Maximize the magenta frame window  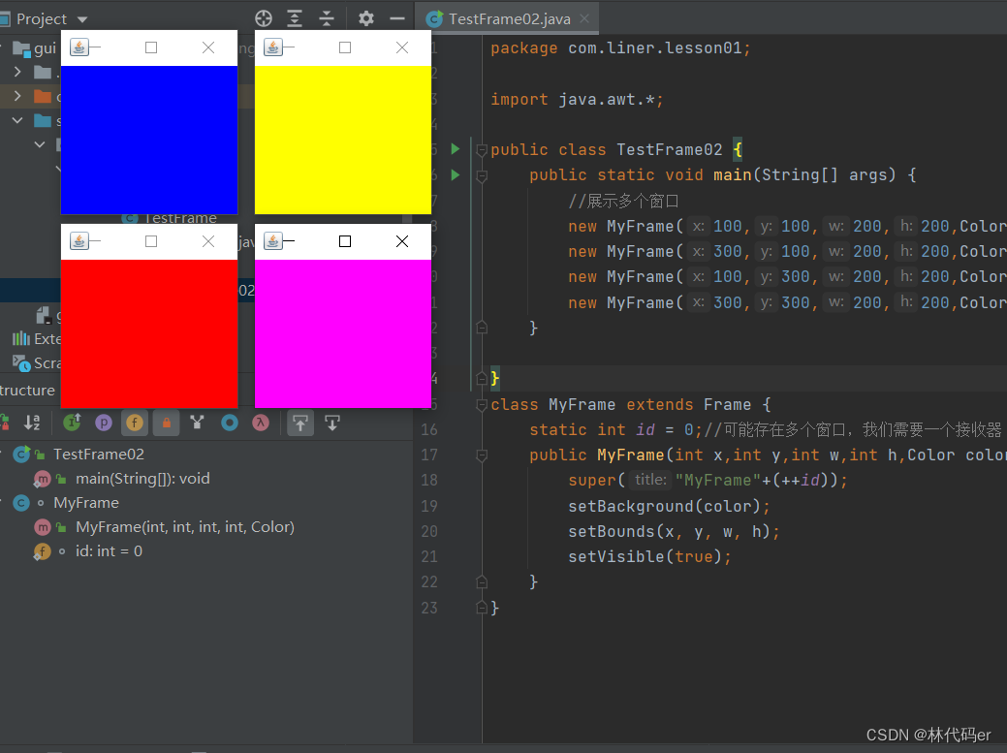click(345, 241)
